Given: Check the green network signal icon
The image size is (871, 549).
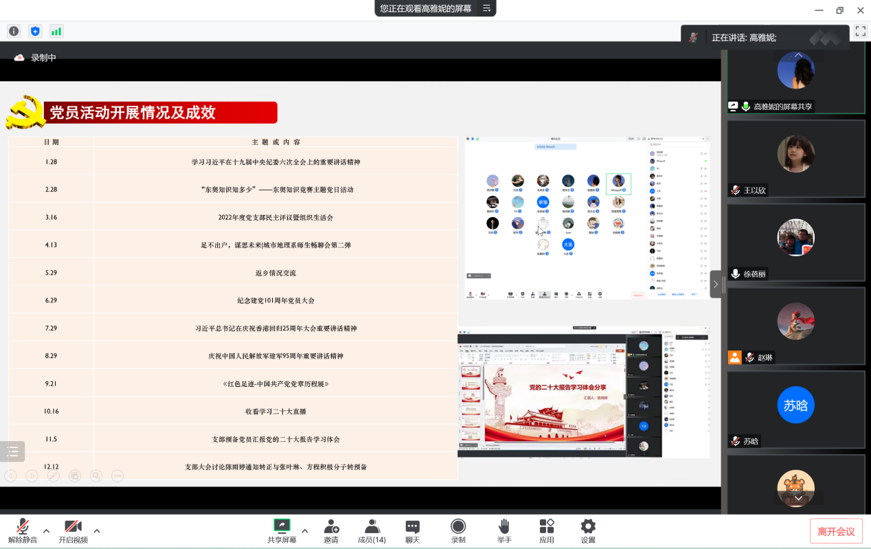Looking at the screenshot, I should (x=56, y=31).
